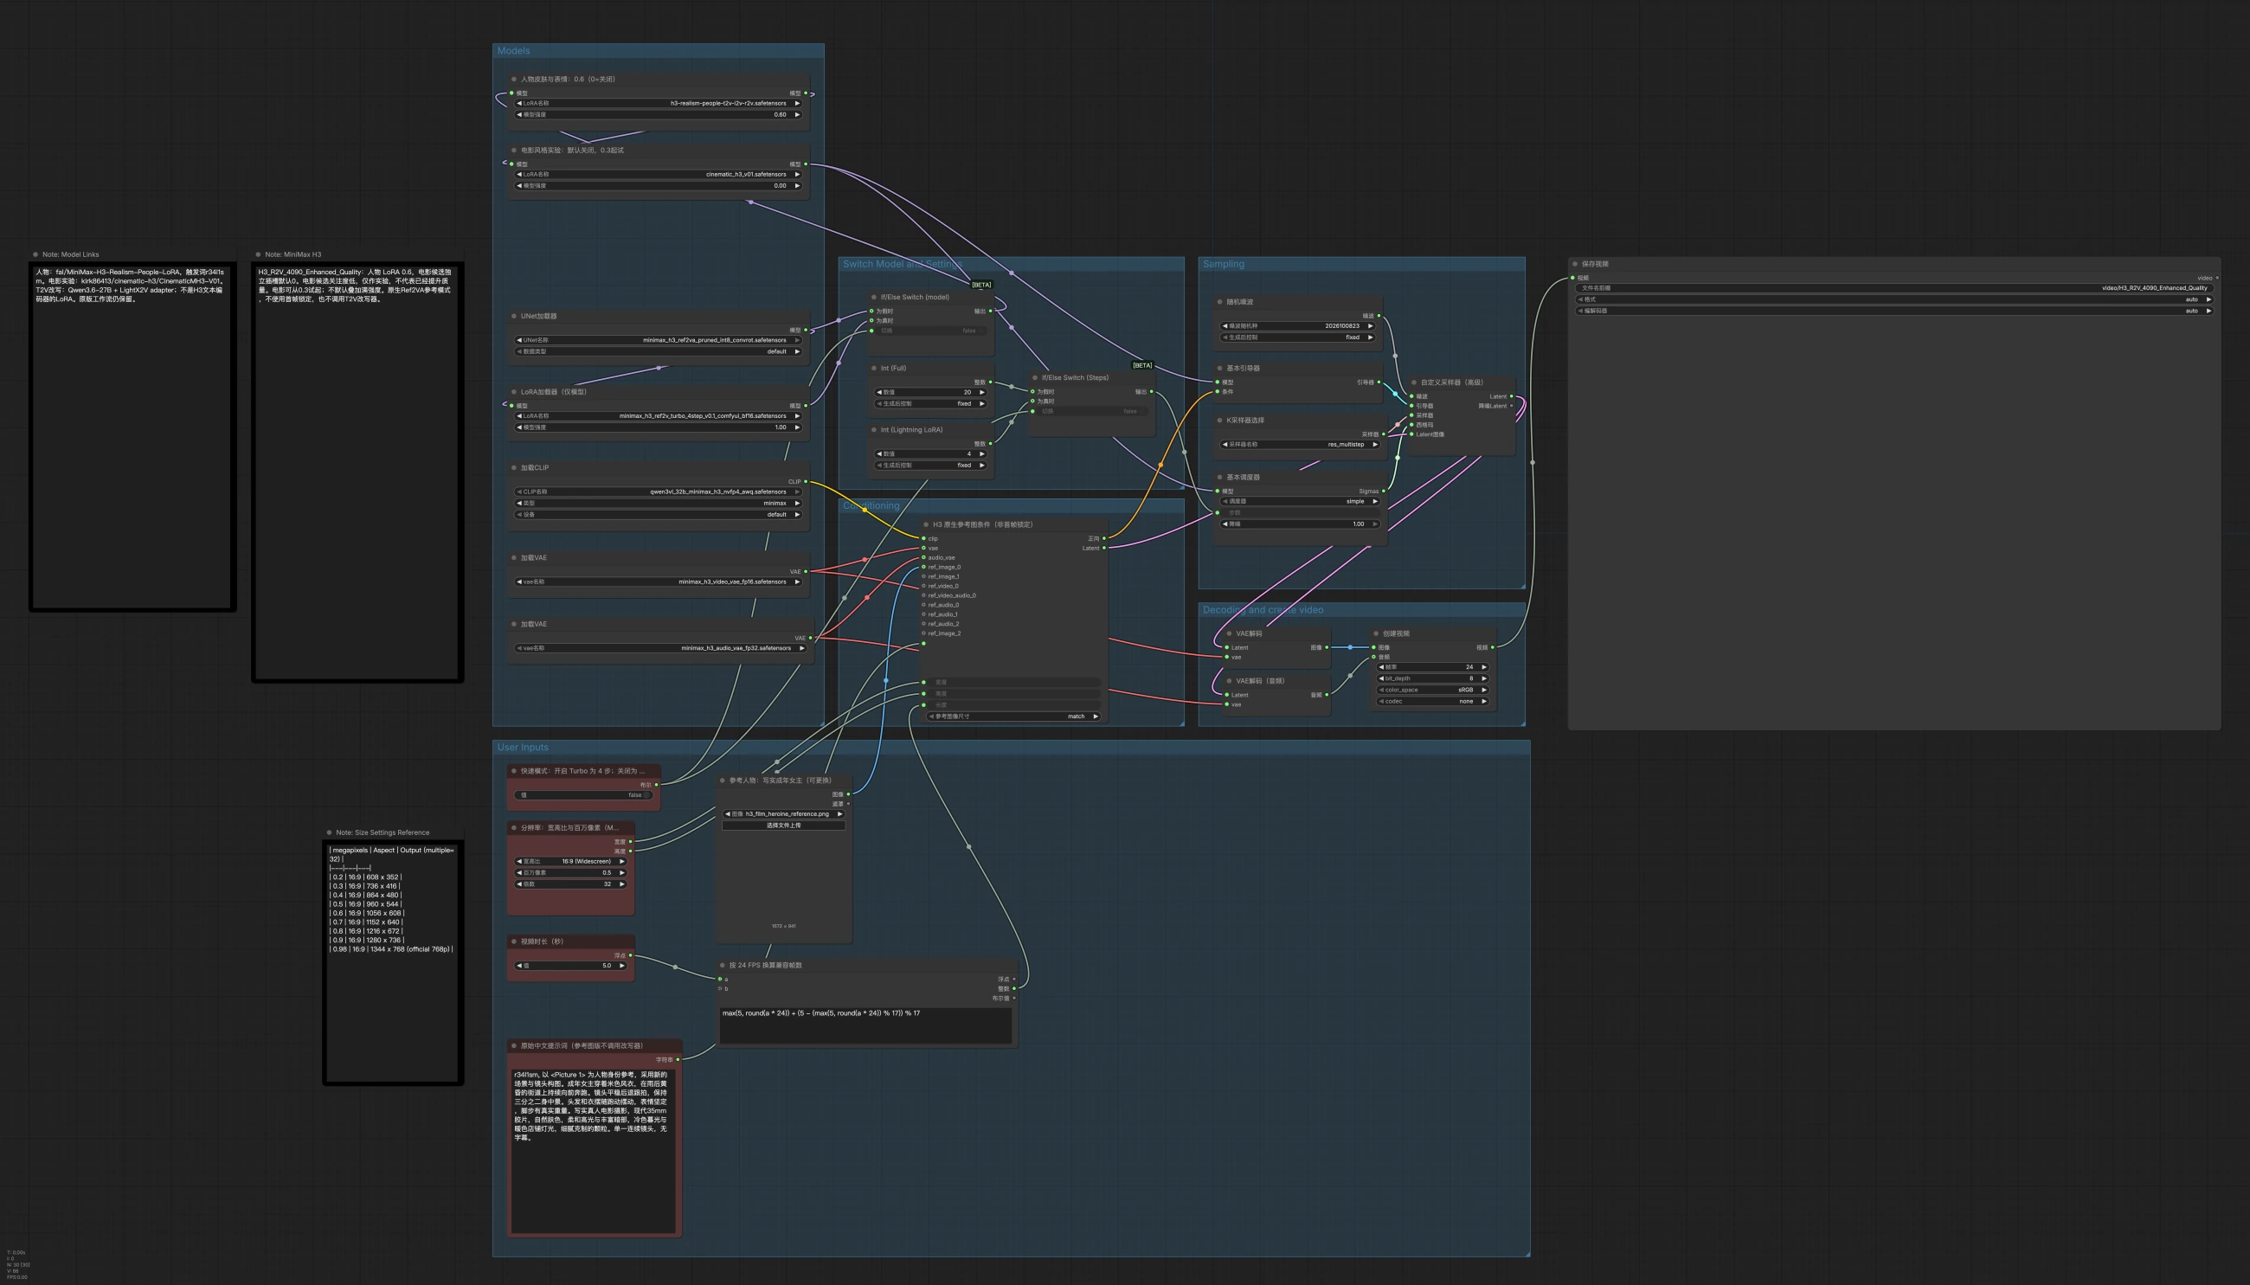
Task: Toggle the 切换 switch in If/Else Switch (model)
Action: click(x=930, y=331)
